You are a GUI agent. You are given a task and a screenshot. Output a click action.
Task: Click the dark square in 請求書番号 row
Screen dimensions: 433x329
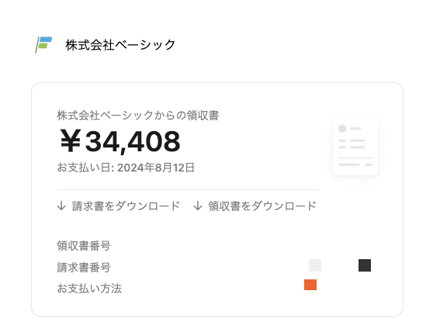coord(365,265)
